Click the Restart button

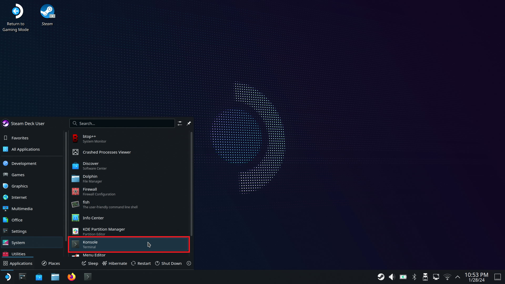(x=141, y=263)
